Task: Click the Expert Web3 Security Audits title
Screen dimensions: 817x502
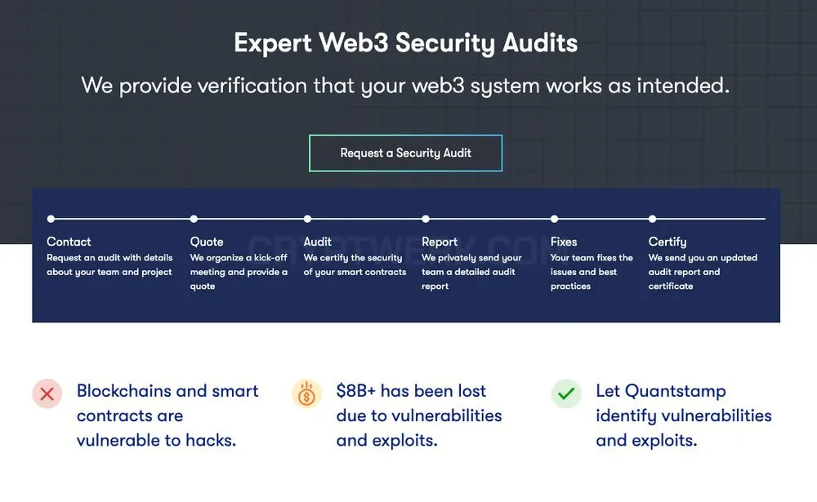Action: (406, 42)
